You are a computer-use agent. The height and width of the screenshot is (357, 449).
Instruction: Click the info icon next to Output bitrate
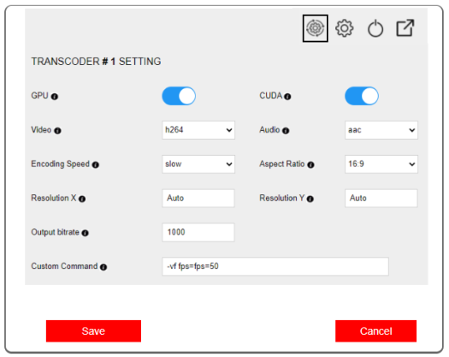pos(85,233)
